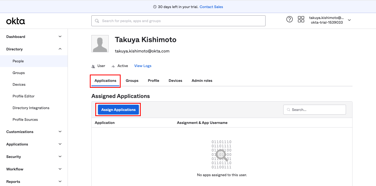
Task: Expand the Security sidebar section
Action: pos(60,157)
